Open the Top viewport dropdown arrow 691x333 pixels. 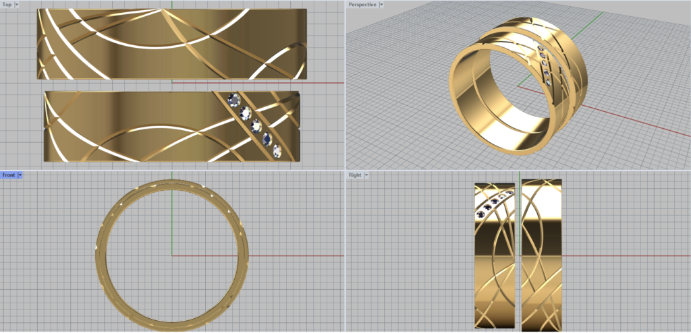17,5
